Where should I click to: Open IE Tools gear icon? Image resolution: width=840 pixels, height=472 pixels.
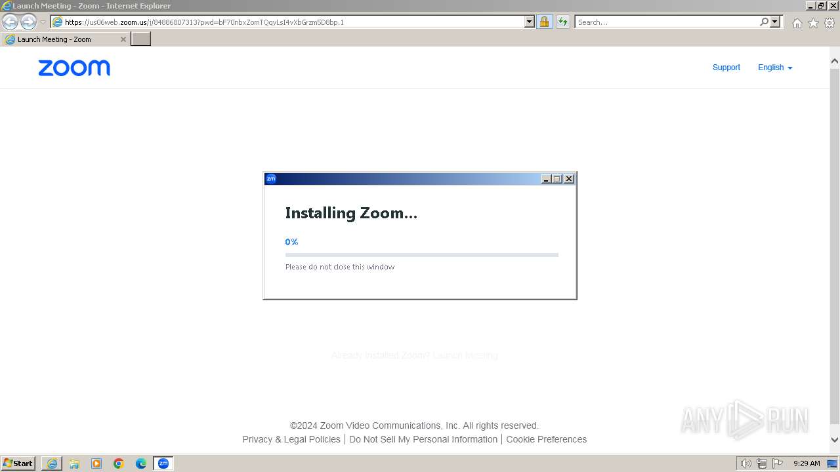click(x=829, y=23)
